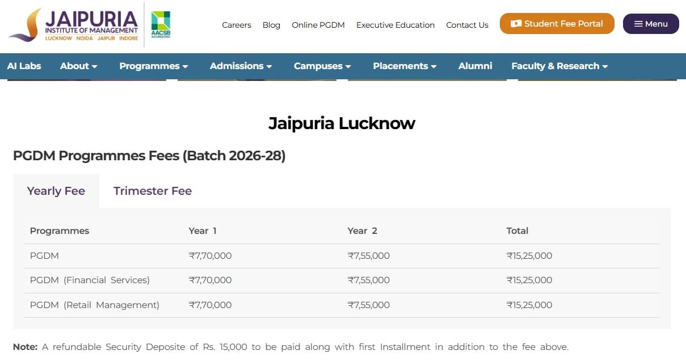
Task: Click the hamburger icon on Menu button
Action: (x=638, y=24)
